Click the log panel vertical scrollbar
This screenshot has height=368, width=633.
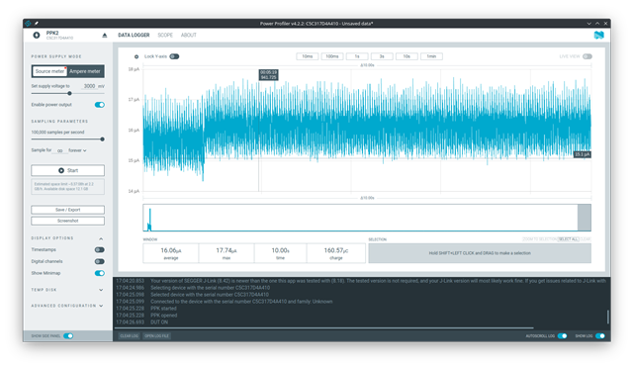pos(608,317)
